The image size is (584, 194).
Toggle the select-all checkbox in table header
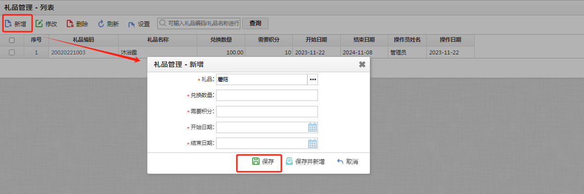click(12, 40)
